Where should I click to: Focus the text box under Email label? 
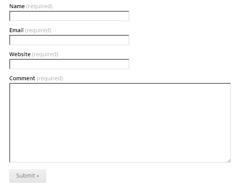69,40
